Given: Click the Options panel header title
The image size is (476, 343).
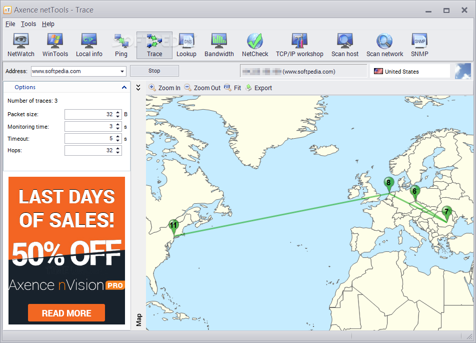Looking at the screenshot, I should 25,87.
